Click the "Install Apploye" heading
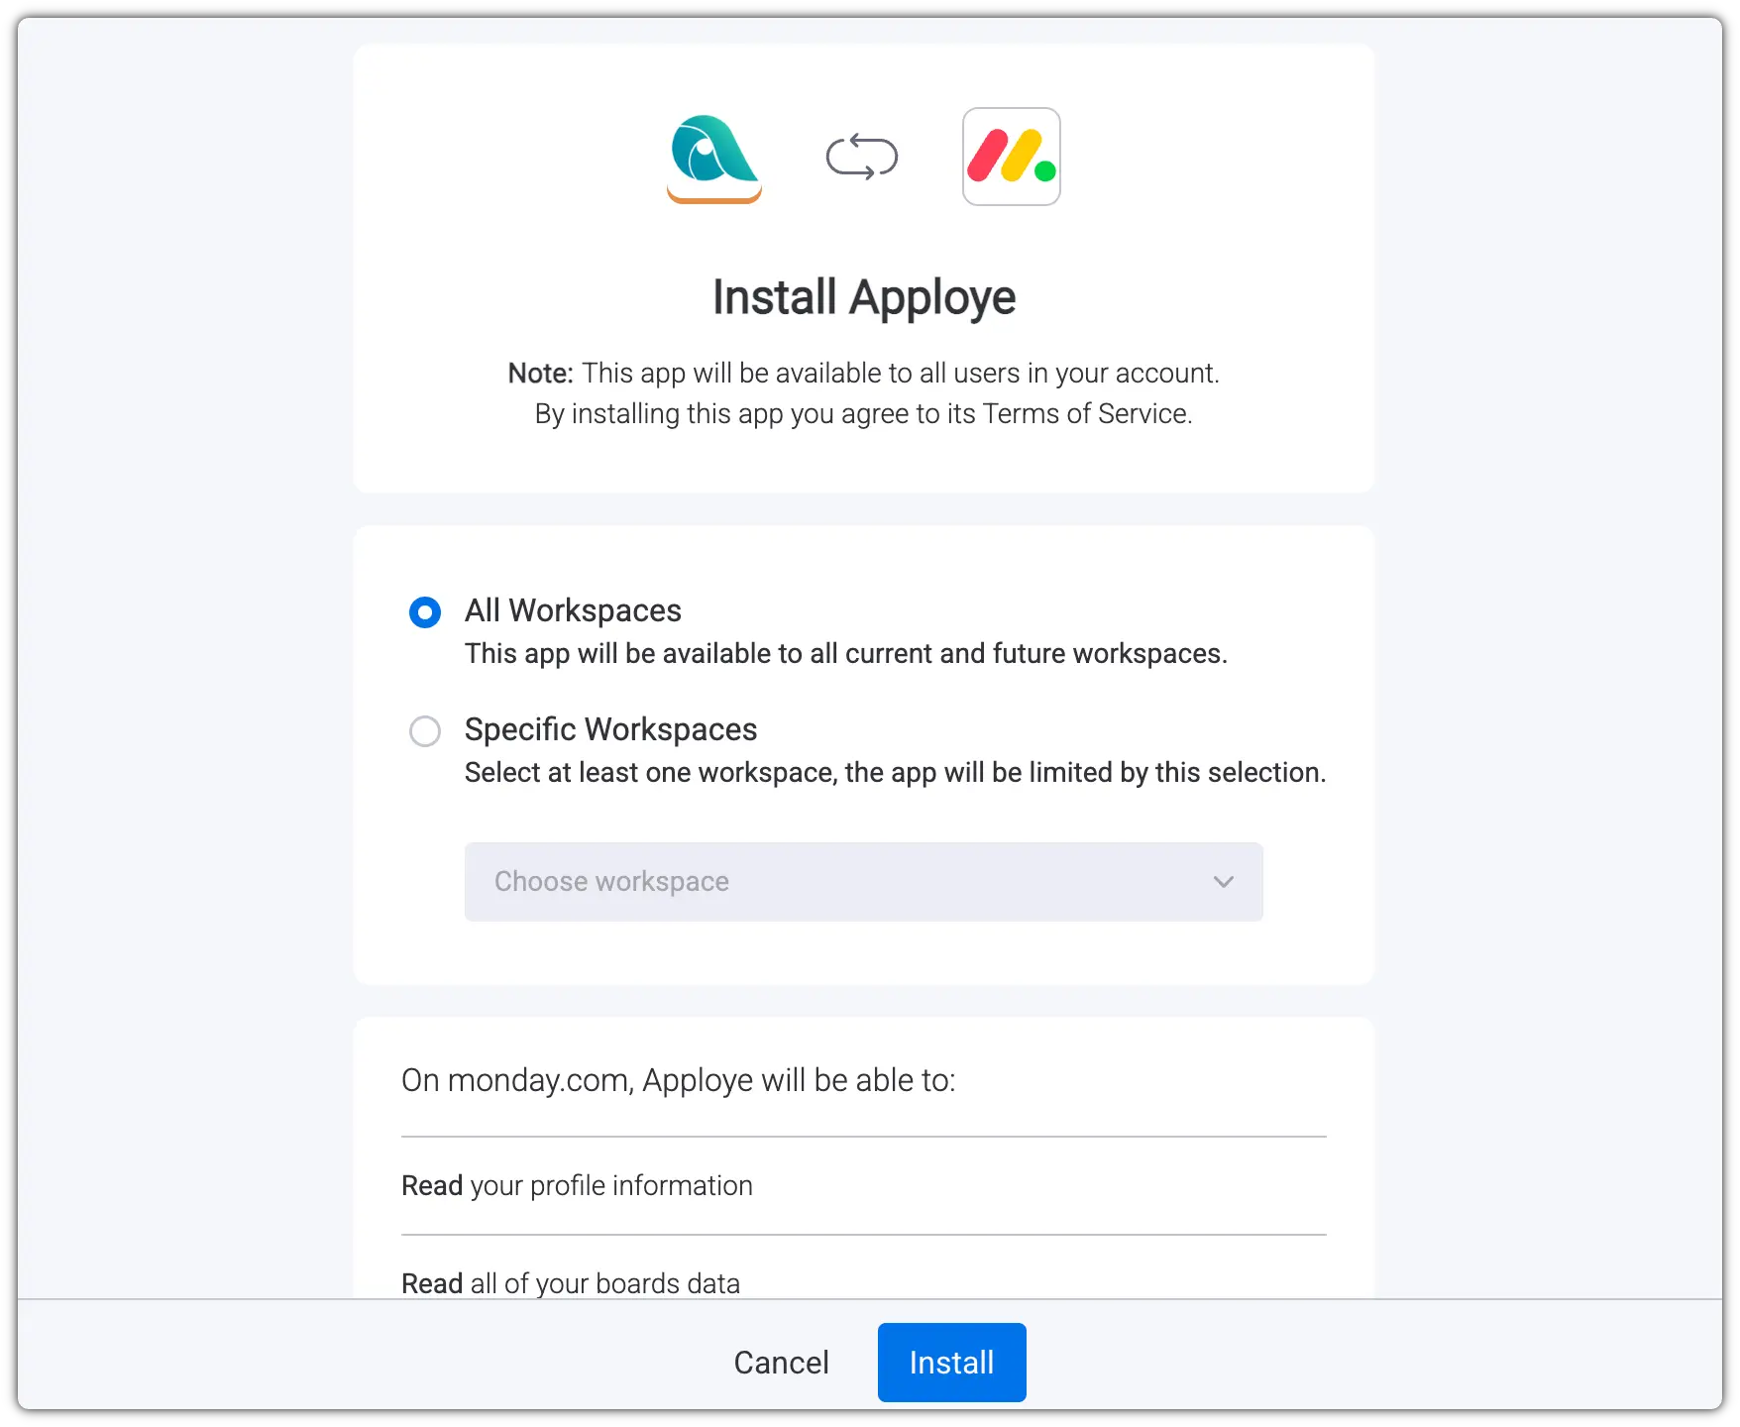This screenshot has height=1427, width=1740. 864,297
